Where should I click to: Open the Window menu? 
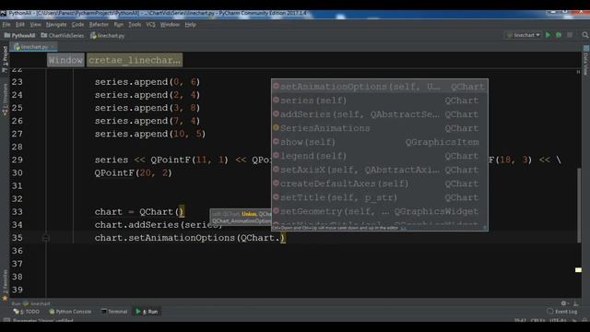pos(170,25)
